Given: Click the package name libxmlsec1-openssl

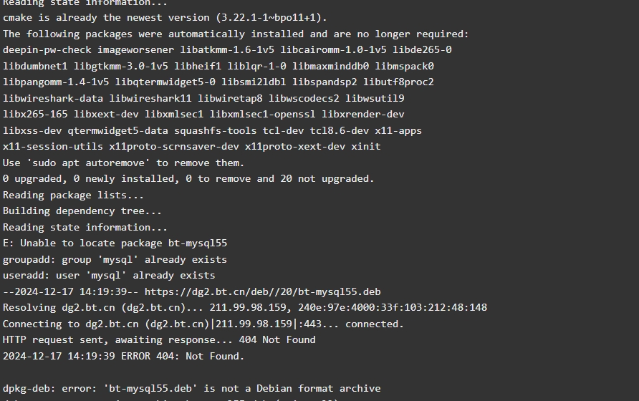Looking at the screenshot, I should pyautogui.click(x=262, y=115).
